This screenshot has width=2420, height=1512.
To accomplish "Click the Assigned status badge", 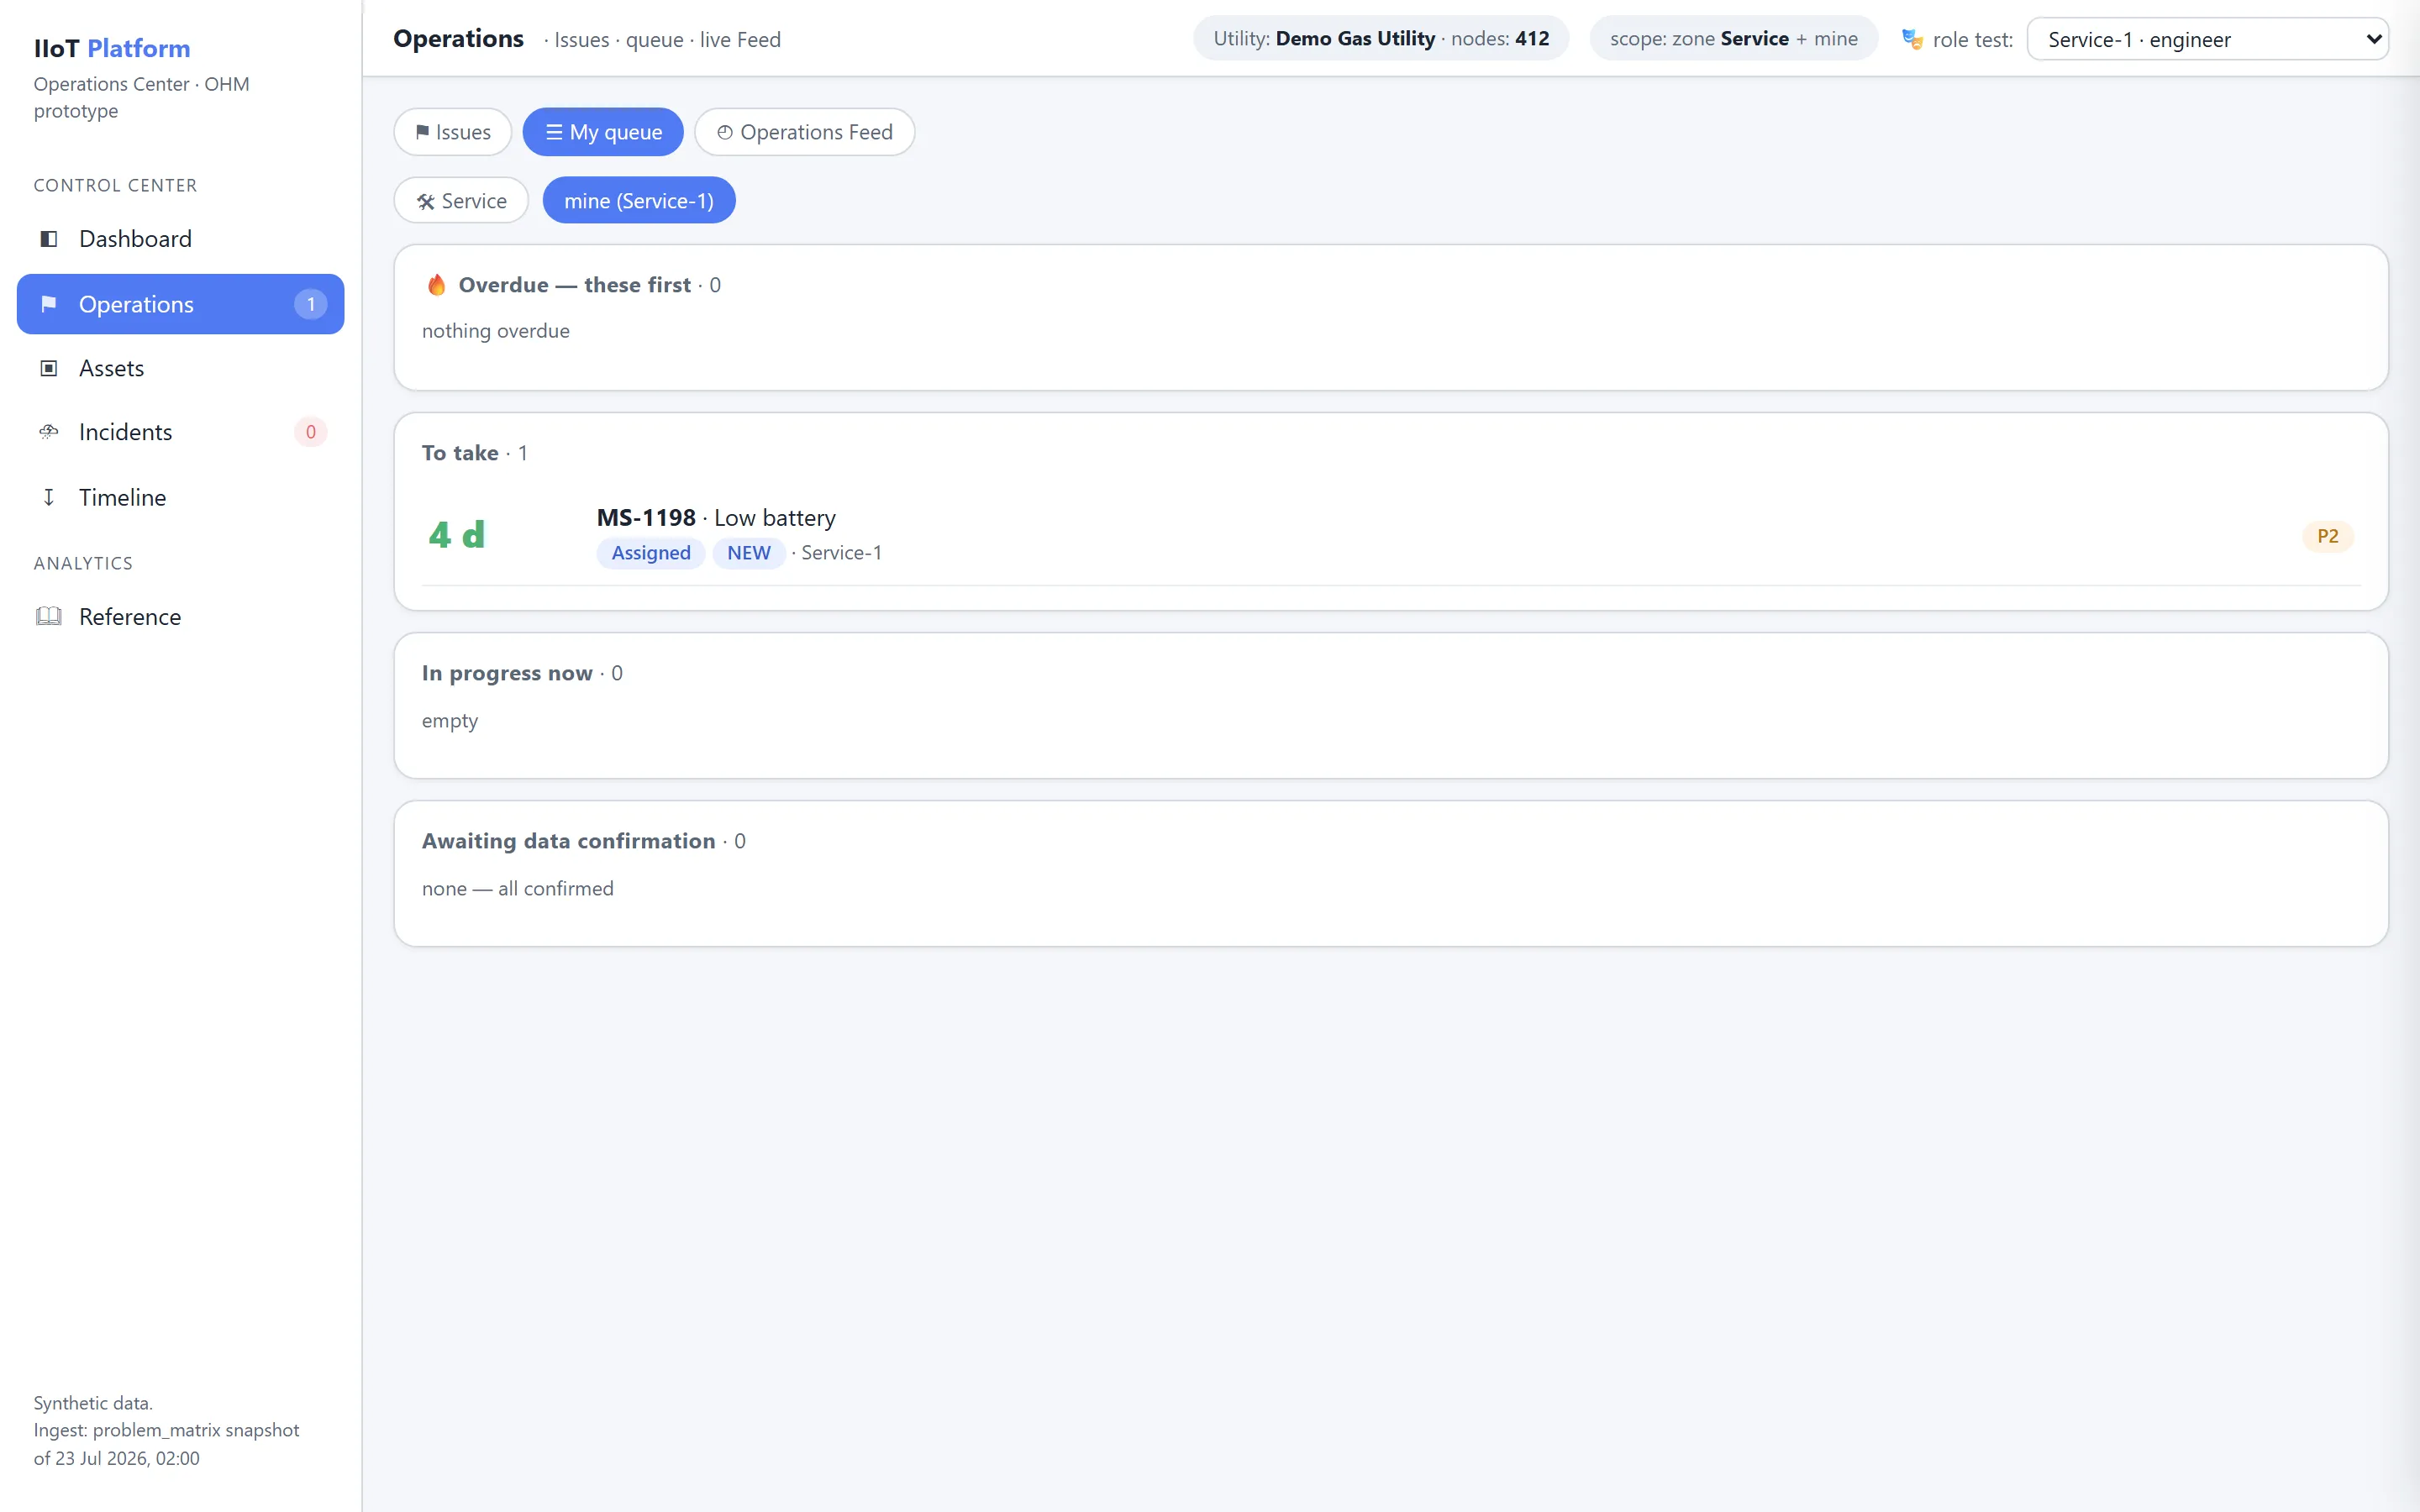I will 651,553.
